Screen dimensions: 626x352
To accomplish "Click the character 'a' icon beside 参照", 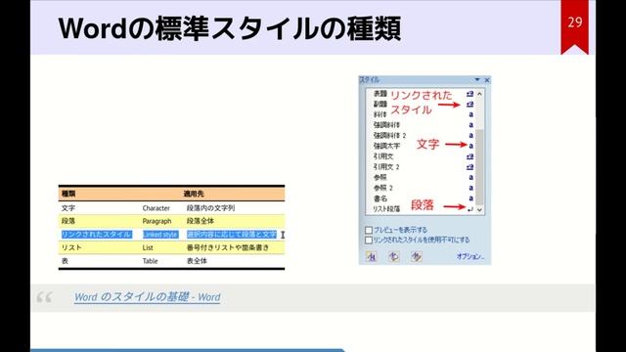I will (x=470, y=177).
